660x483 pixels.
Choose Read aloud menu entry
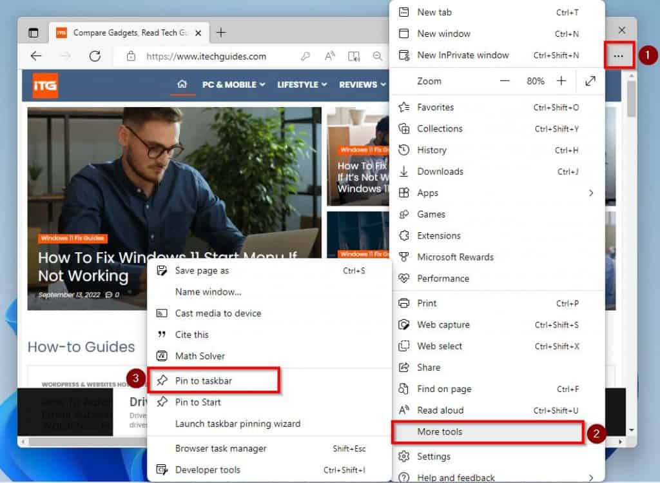pos(497,411)
